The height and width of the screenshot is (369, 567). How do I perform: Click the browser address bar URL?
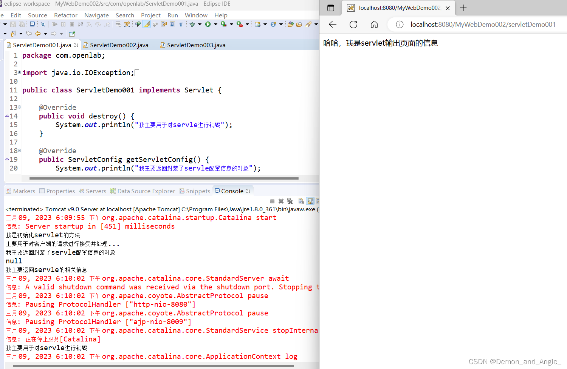click(483, 25)
